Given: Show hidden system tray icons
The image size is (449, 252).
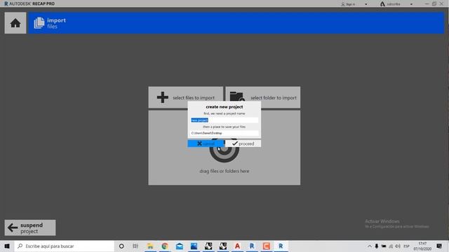Looking at the screenshot, I should (370, 246).
